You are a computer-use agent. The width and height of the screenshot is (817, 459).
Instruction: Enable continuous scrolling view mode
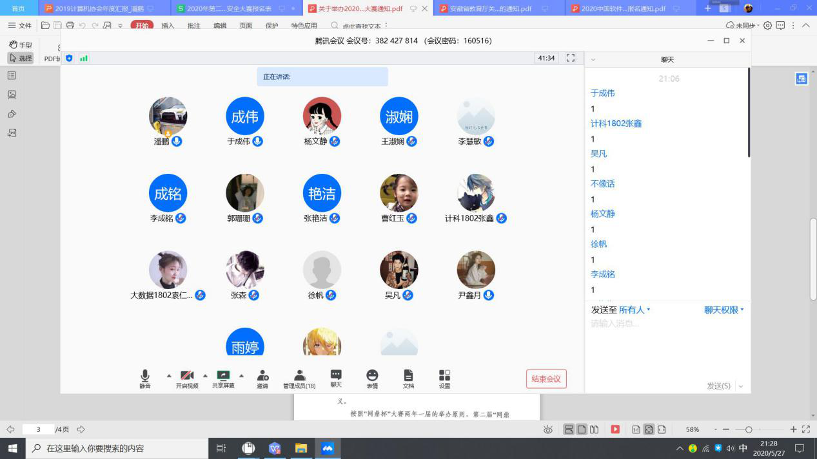pyautogui.click(x=569, y=429)
